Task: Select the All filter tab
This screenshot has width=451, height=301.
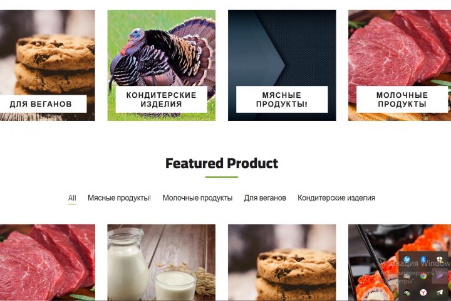Action: point(72,198)
